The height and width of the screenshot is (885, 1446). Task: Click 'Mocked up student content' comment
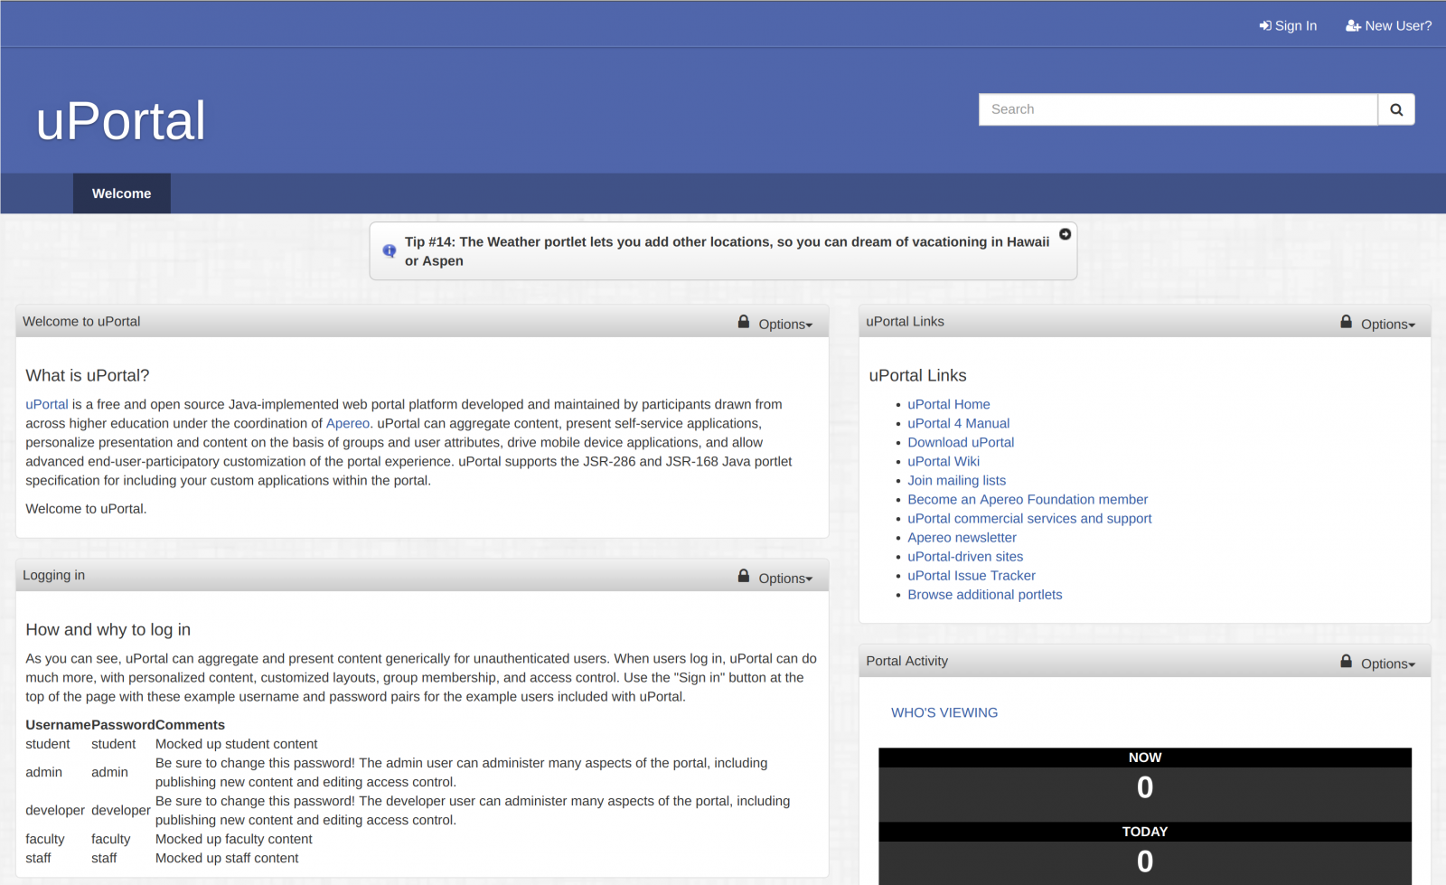point(237,744)
